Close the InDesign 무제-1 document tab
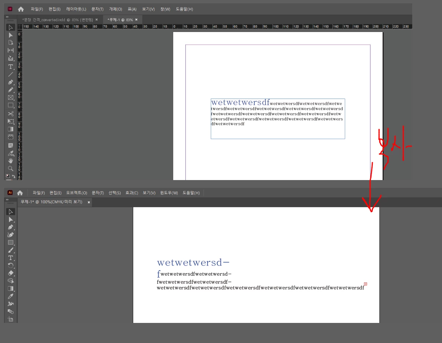442x343 pixels. click(136, 20)
